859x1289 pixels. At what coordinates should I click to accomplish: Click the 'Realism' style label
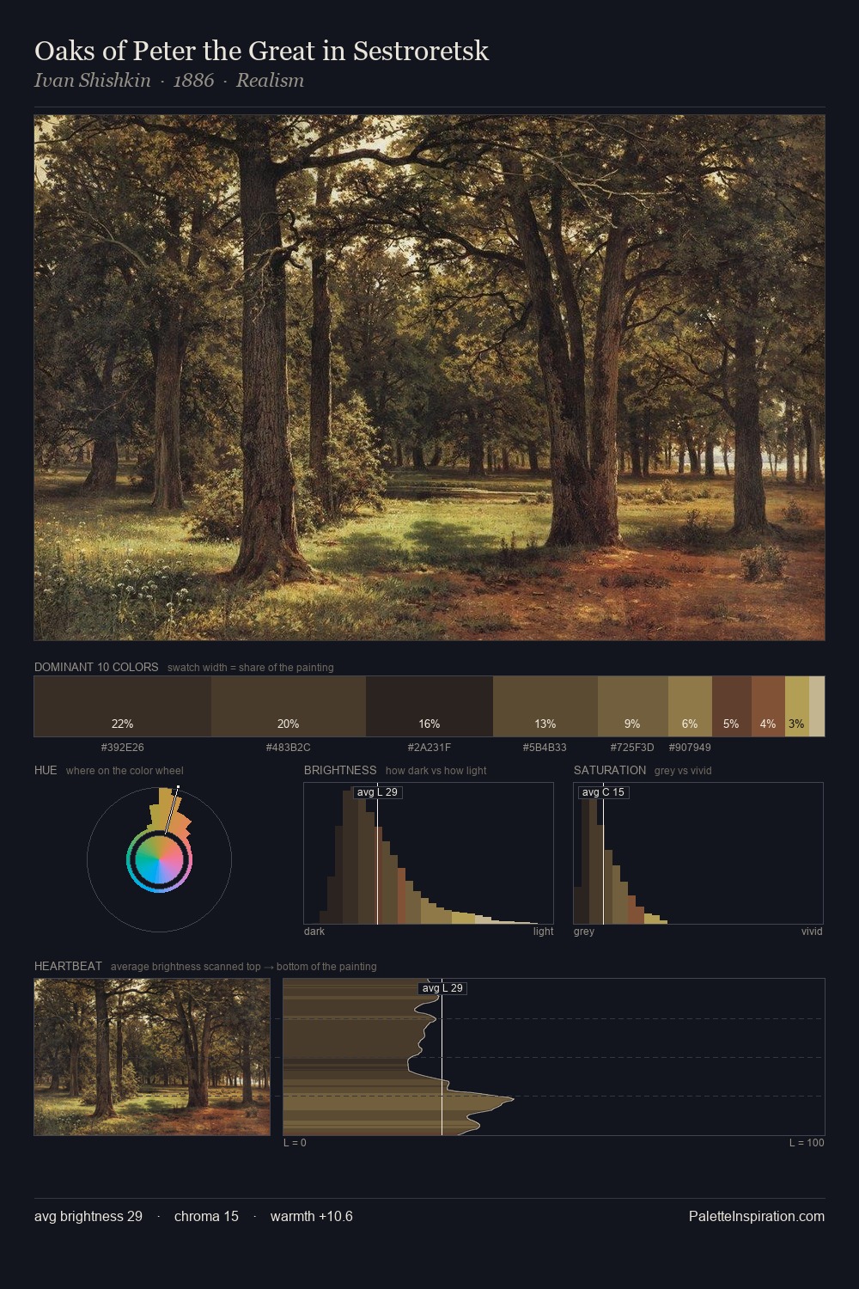270,80
